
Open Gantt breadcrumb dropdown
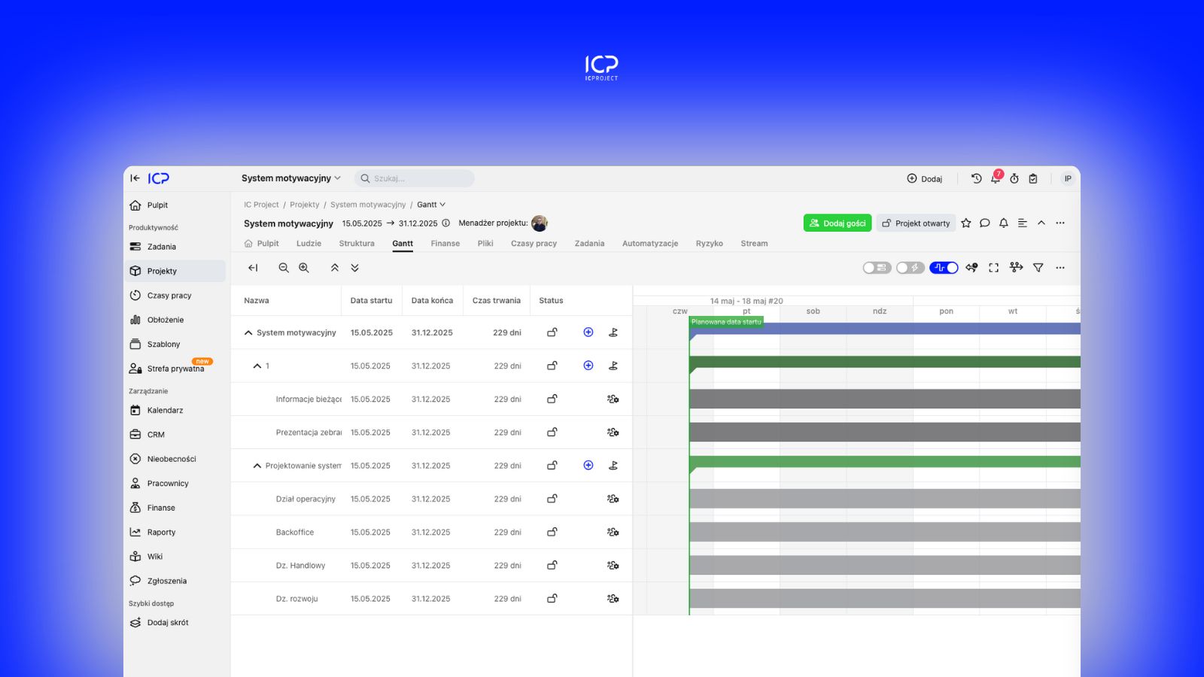point(431,205)
